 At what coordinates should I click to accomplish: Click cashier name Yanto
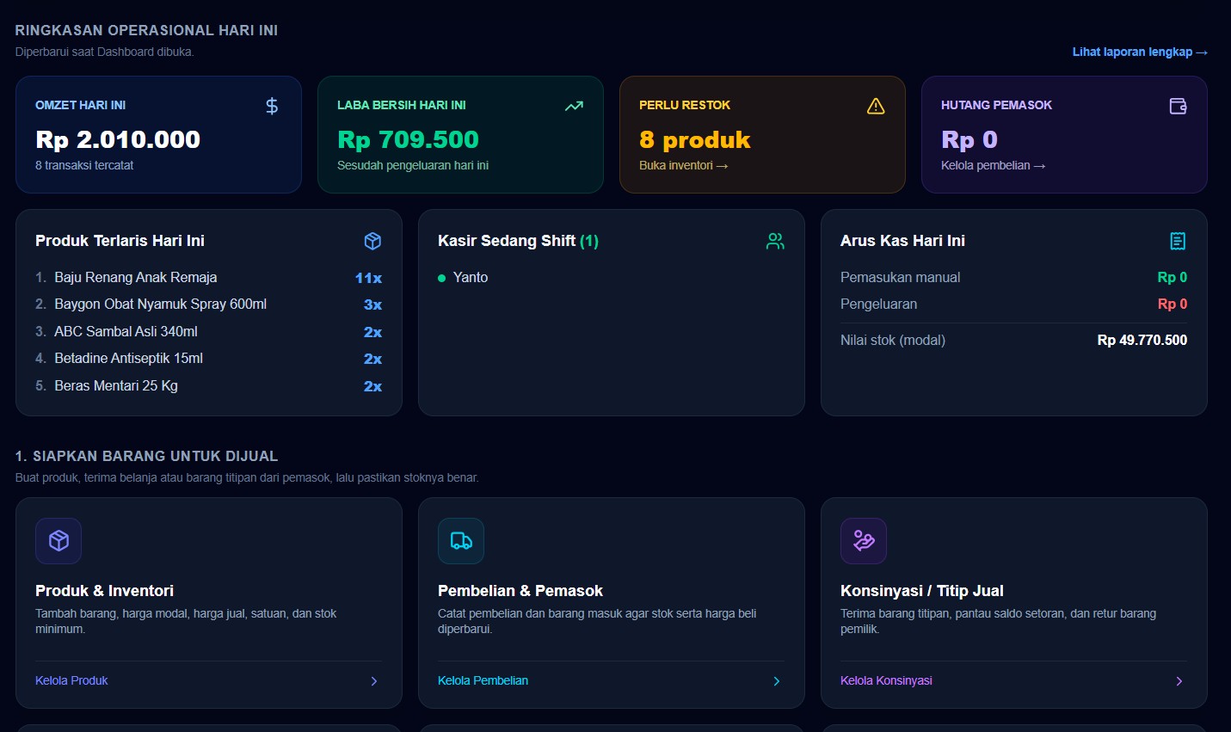click(x=471, y=277)
